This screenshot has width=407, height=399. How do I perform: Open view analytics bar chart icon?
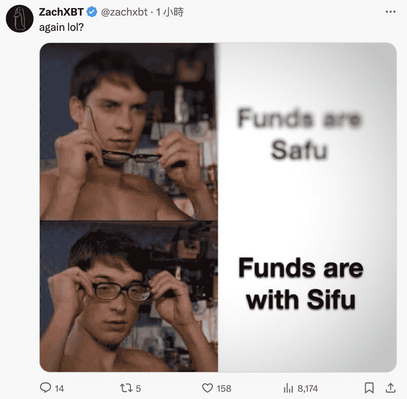point(289,388)
